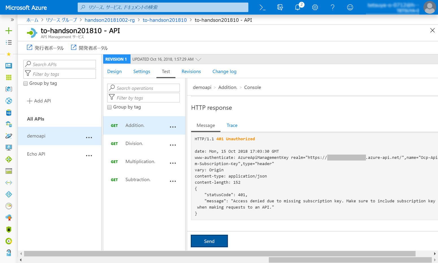The image size is (438, 263).
Task: Create a new resource with the plus icon
Action: point(8,31)
